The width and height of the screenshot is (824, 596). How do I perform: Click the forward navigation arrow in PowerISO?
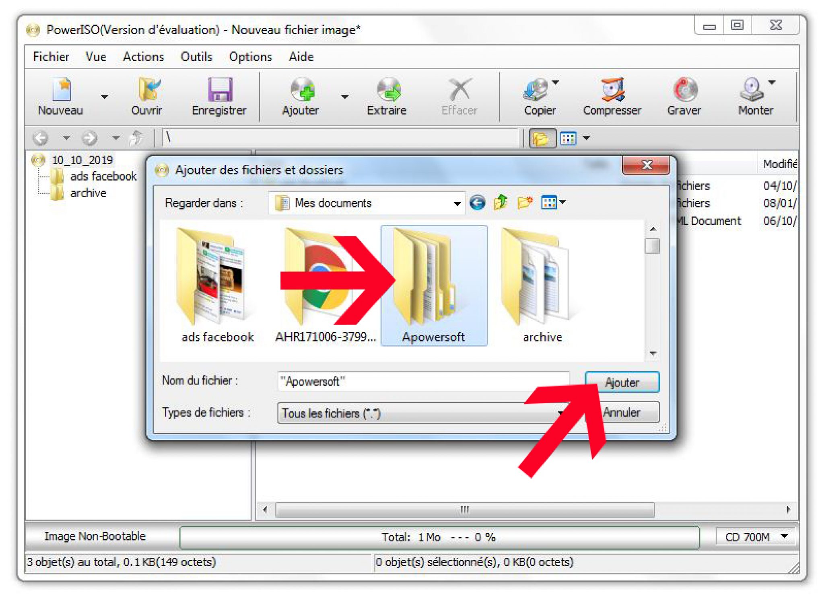point(89,138)
